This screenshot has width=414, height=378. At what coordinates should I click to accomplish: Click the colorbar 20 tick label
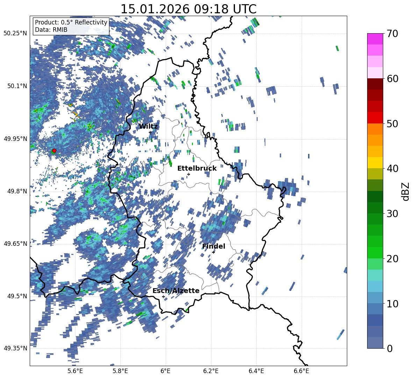tap(392, 259)
